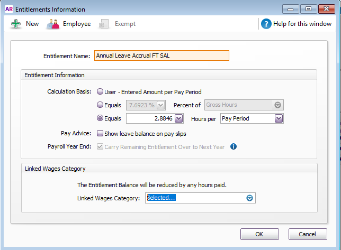The width and height of the screenshot is (341, 250).
Task: Toggle Carry Remaining Entitlement Over checkbox
Action: click(100, 146)
